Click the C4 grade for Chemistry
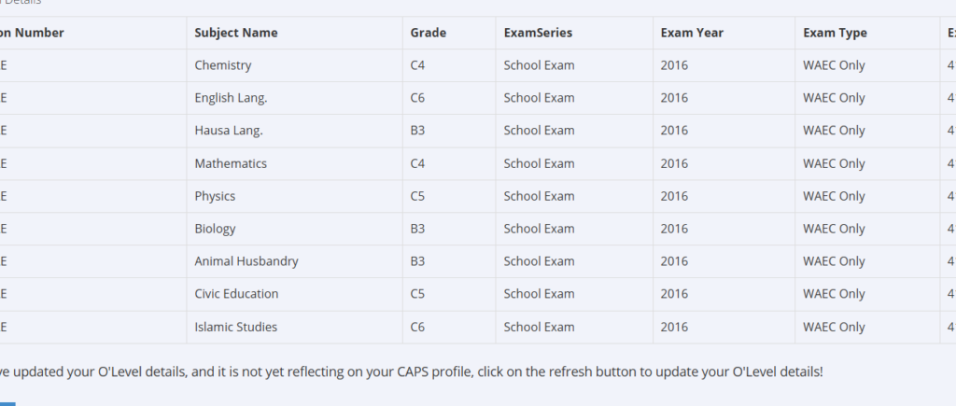The image size is (956, 406). click(x=418, y=65)
